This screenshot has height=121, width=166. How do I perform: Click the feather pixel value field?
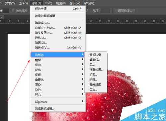click(4, 11)
